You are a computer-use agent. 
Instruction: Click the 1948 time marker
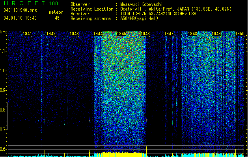192,34
